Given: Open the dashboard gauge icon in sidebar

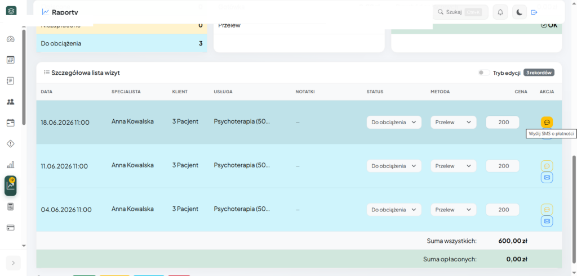Looking at the screenshot, I should tap(11, 39).
